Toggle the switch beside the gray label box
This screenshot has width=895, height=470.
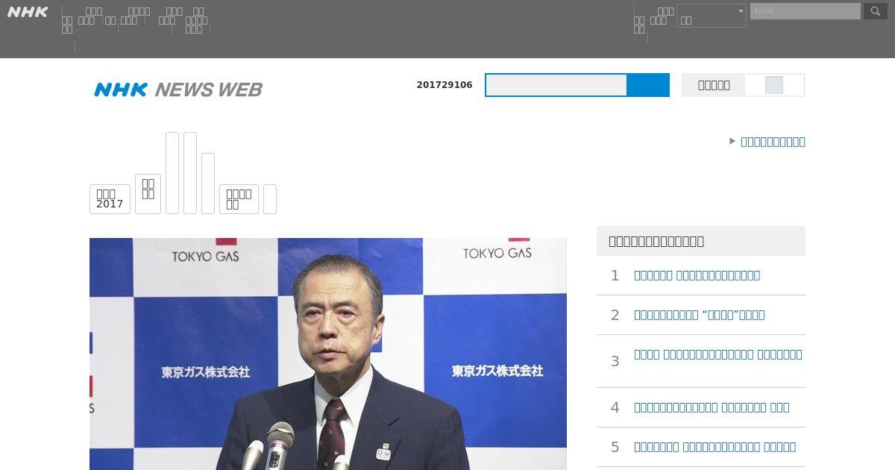pyautogui.click(x=774, y=85)
